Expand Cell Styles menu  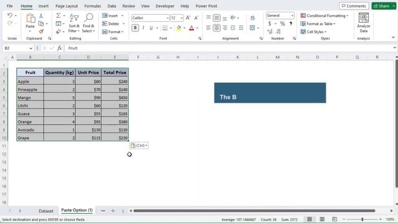[313, 32]
